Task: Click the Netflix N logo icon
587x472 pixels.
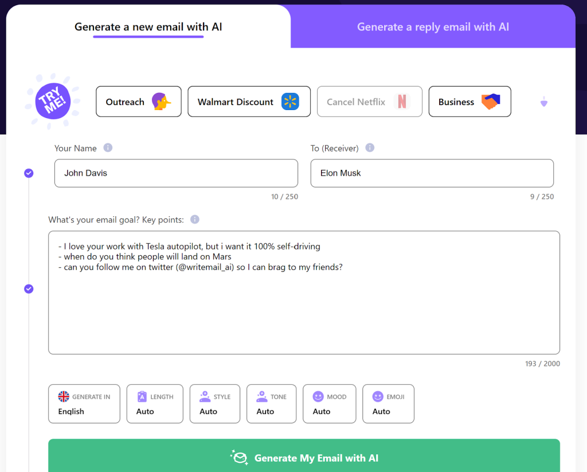Action: pos(402,102)
